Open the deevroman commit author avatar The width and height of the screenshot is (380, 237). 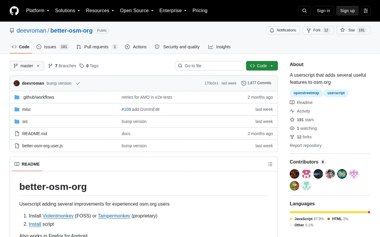(17, 83)
